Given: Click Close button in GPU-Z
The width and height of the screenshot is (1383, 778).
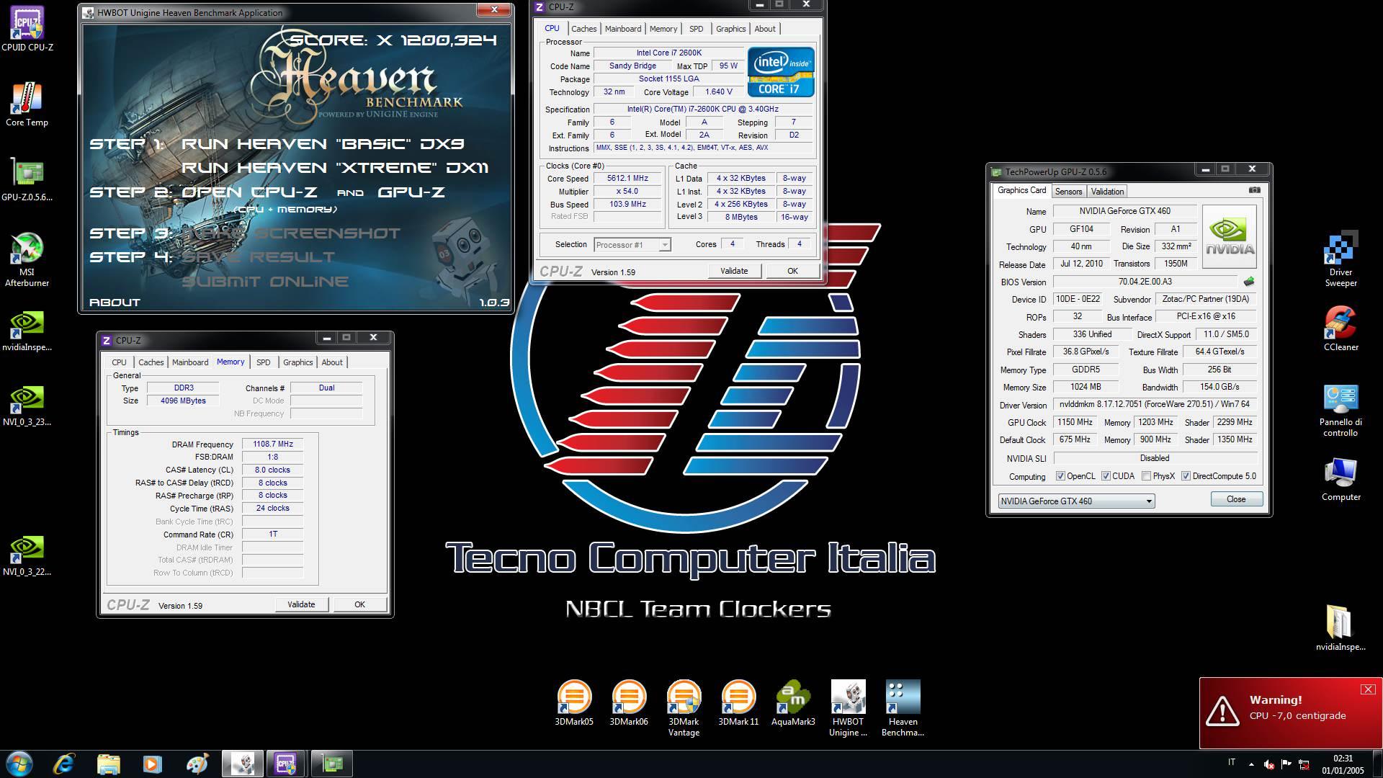Looking at the screenshot, I should [x=1236, y=499].
